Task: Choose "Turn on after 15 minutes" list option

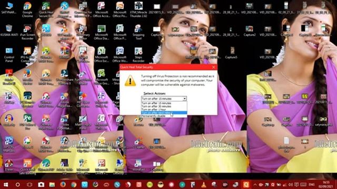Action: point(164,103)
